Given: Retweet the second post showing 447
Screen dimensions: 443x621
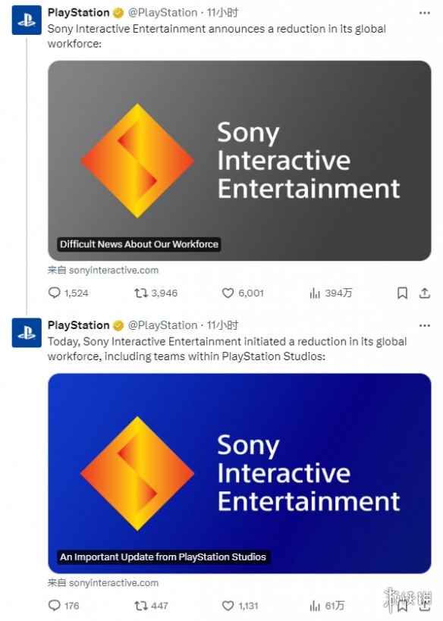Looking at the screenshot, I should click(x=151, y=606).
